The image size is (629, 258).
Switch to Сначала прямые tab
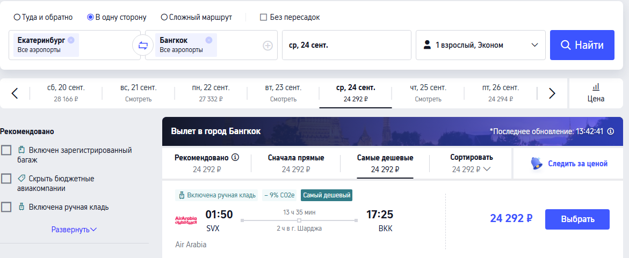[296, 163]
